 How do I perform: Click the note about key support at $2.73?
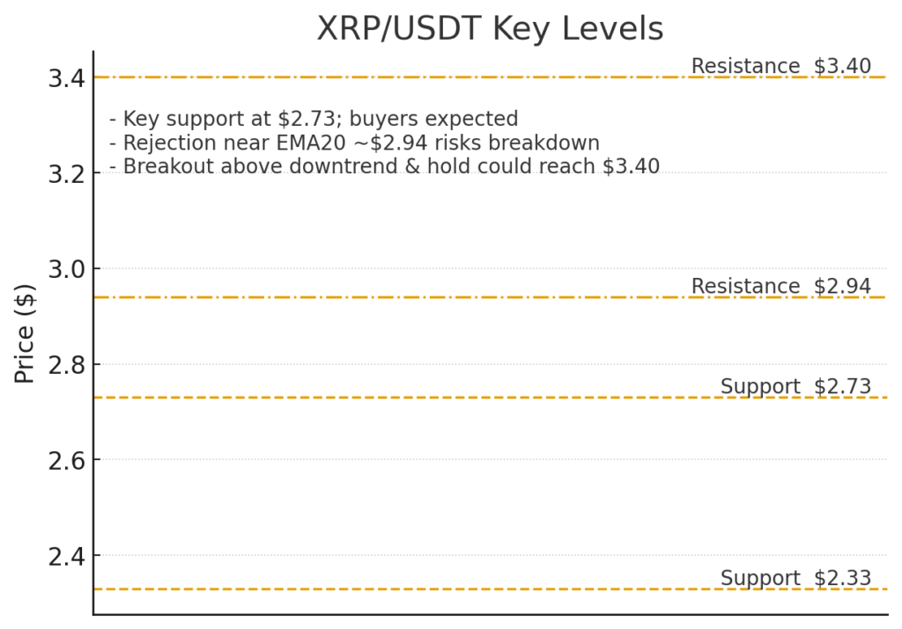coord(314,119)
